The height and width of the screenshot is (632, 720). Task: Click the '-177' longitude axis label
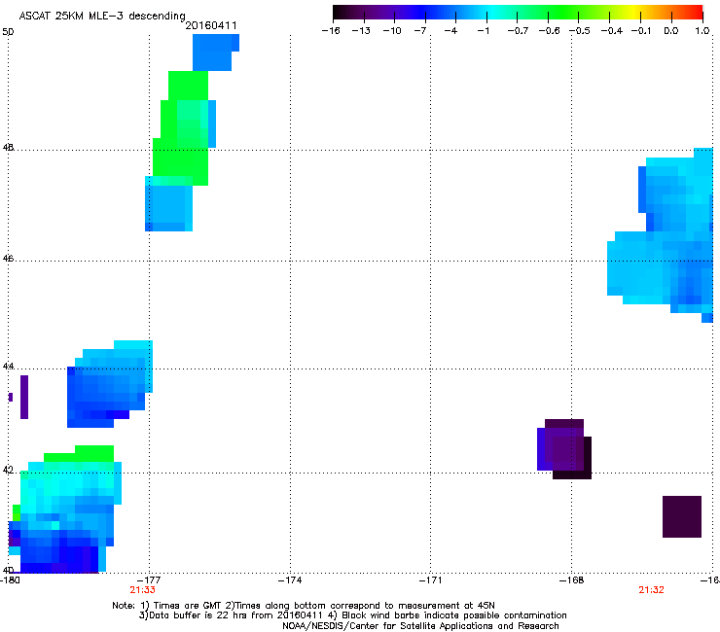pos(149,580)
